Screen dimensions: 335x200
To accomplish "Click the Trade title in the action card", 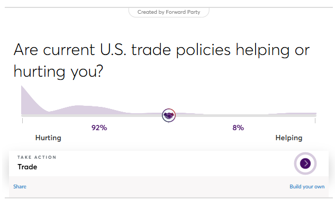I will (28, 167).
